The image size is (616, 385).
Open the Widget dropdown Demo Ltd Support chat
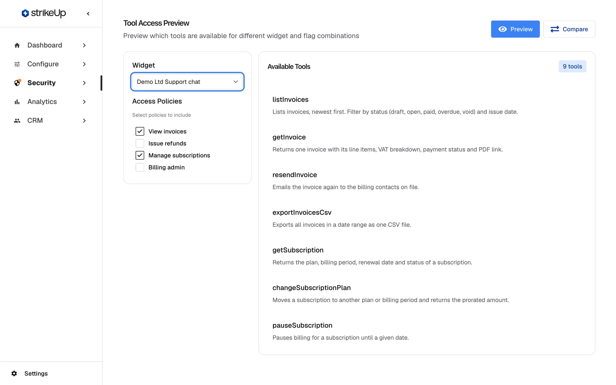coord(187,82)
